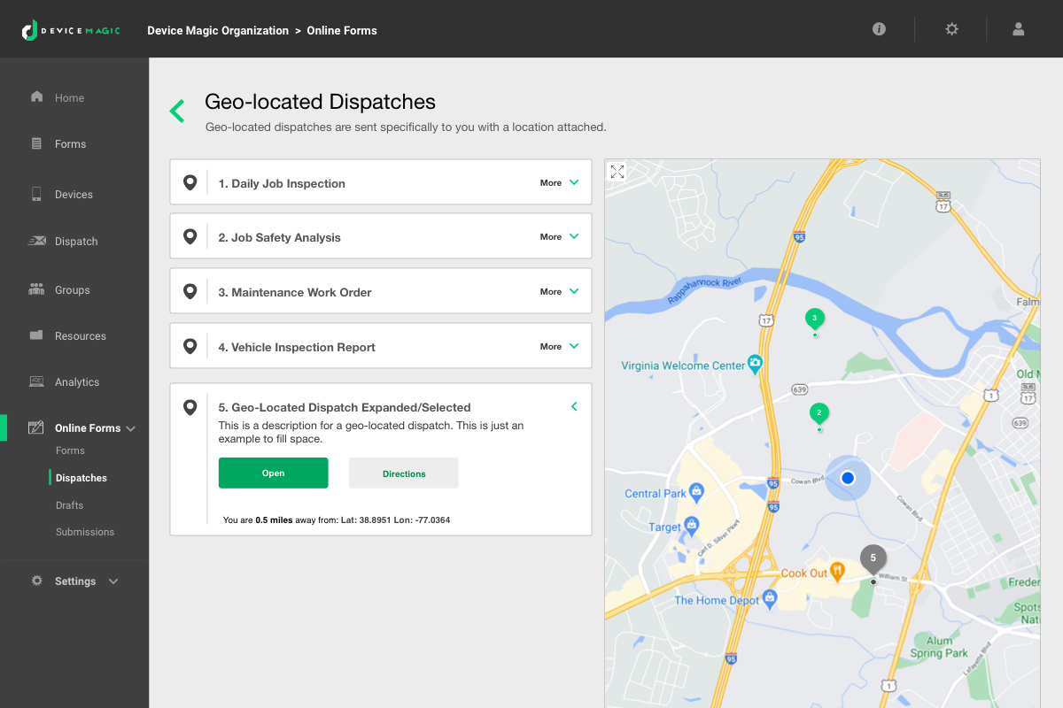This screenshot has height=708, width=1063.
Task: Select gray map marker number 5
Action: click(873, 559)
